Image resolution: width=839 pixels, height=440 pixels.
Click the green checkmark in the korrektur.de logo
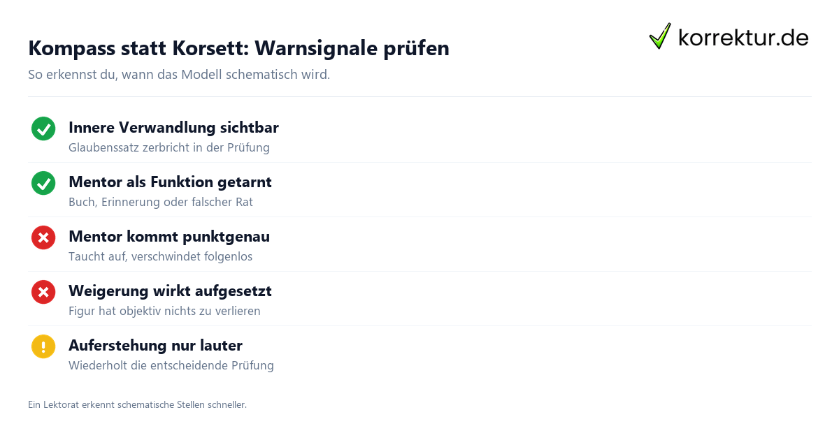[660, 36]
